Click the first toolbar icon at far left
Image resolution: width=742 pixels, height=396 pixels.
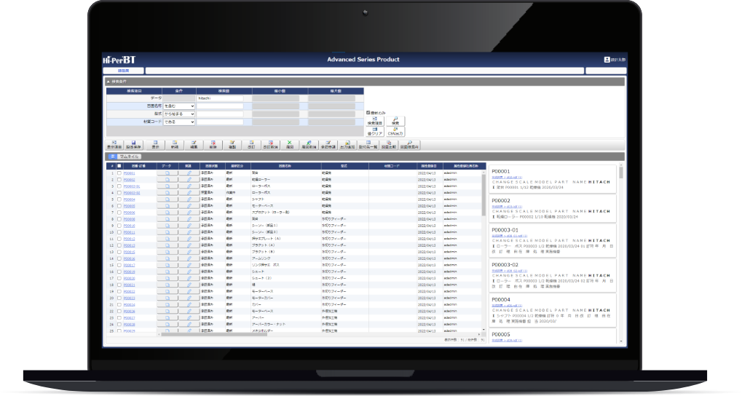pos(114,144)
